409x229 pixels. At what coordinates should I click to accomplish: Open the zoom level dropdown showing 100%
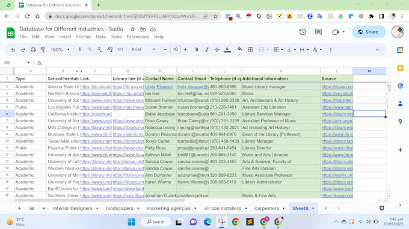pyautogui.click(x=60, y=49)
